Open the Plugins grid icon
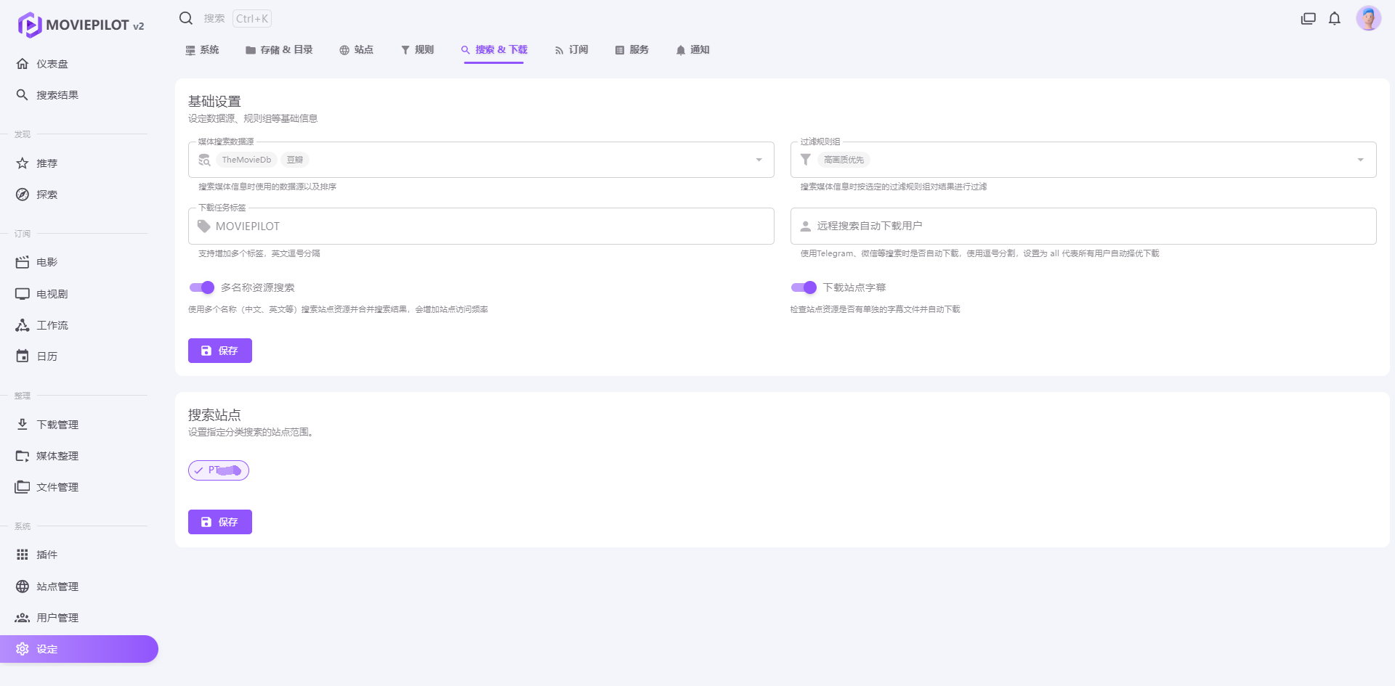This screenshot has width=1395, height=686. click(x=23, y=555)
